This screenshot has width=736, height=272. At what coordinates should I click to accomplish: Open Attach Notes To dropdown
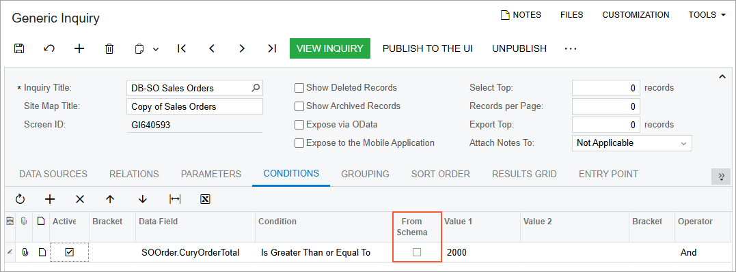(x=632, y=143)
